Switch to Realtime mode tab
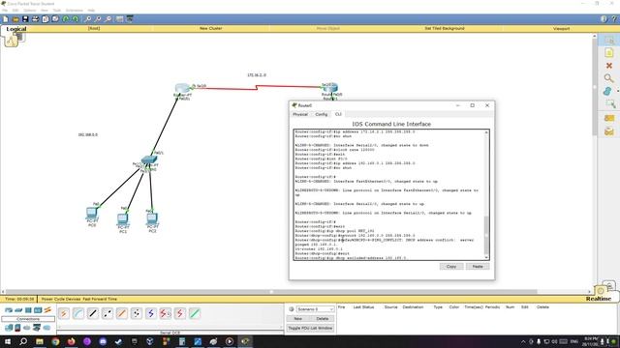Image resolution: width=620 pixels, height=348 pixels. 599,299
